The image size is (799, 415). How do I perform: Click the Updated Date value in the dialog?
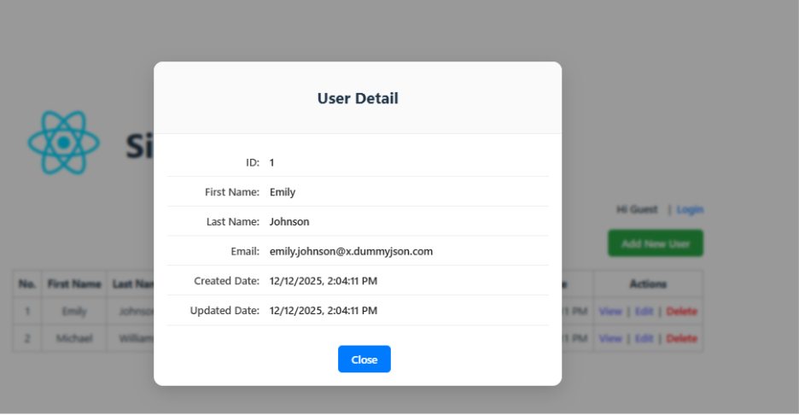[x=323, y=311]
